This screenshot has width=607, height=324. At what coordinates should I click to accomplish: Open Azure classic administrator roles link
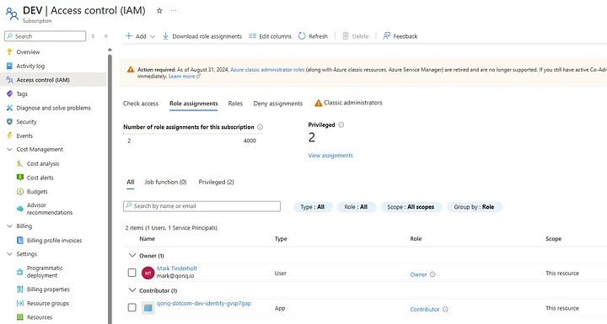267,70
